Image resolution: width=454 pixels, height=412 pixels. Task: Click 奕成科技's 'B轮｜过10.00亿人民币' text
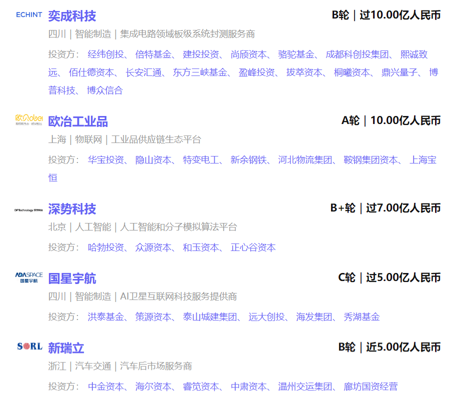point(386,15)
